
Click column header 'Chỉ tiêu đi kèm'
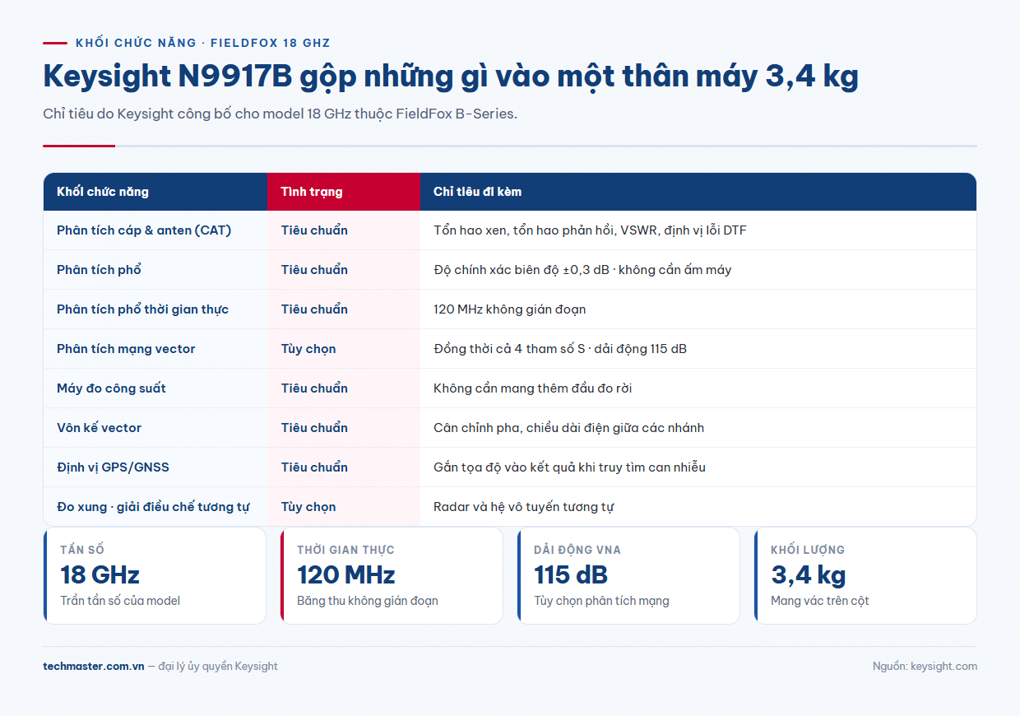pyautogui.click(x=477, y=192)
